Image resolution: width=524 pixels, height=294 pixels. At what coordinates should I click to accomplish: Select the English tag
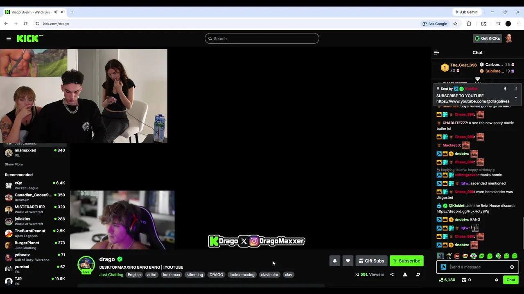point(134,275)
